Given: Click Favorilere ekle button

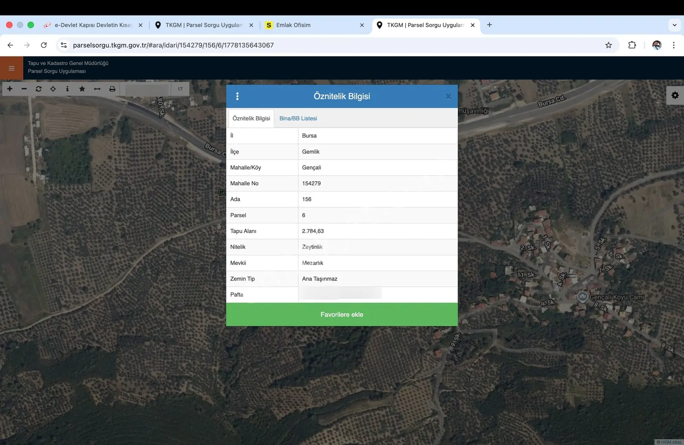Looking at the screenshot, I should (342, 315).
